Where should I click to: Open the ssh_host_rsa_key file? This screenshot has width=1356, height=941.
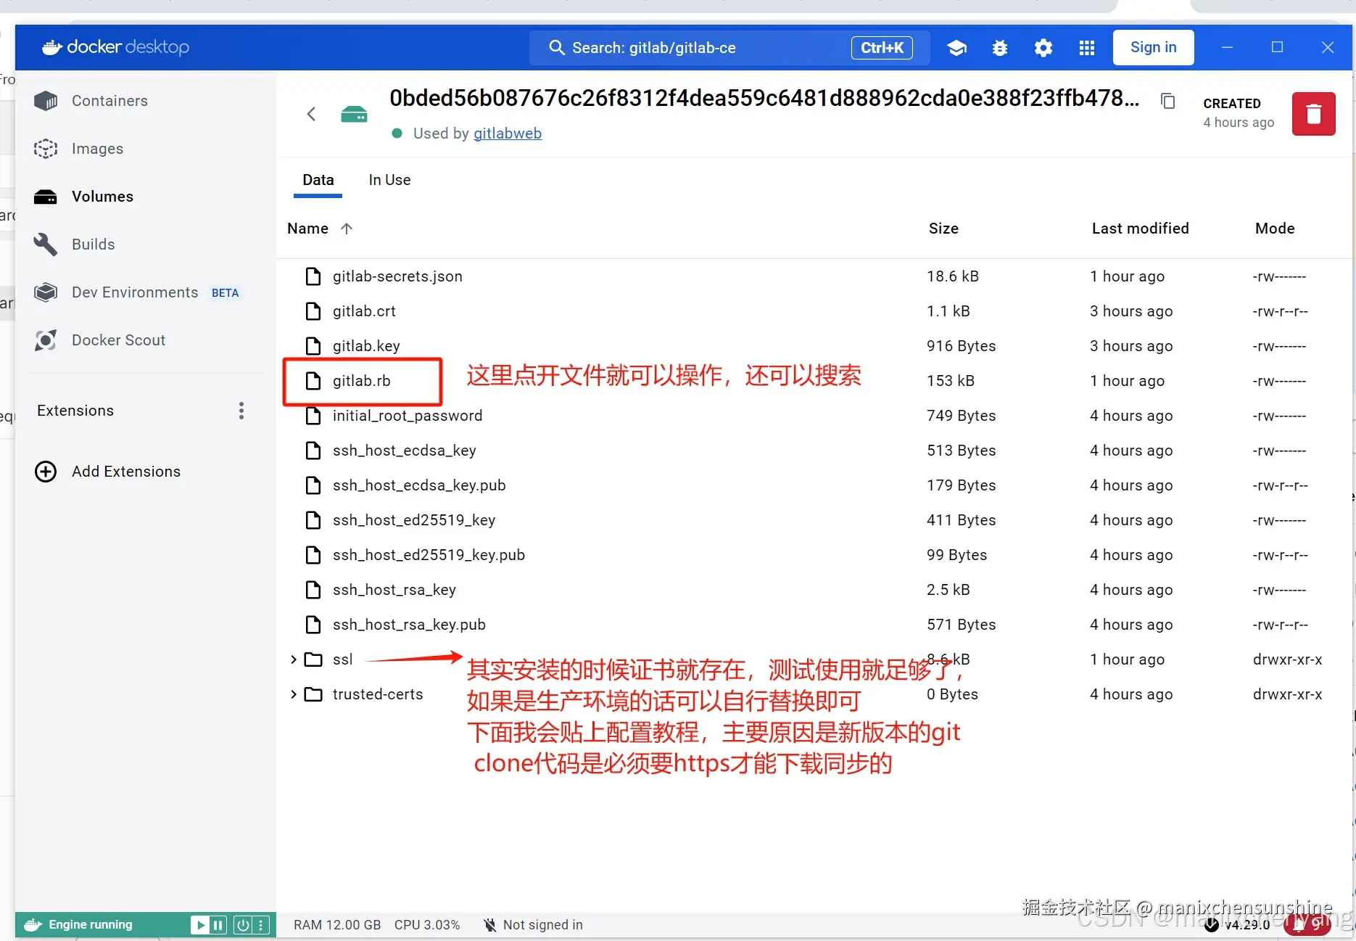[394, 590]
